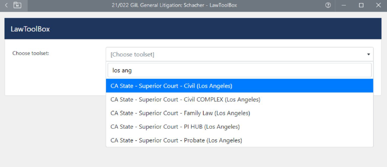The width and height of the screenshot is (387, 167).
Task: Maximize the LawToolBox window
Action: coord(361,5)
